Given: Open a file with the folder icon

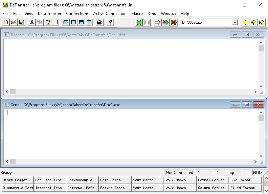Looking at the screenshot, I should pyautogui.click(x=14, y=22).
